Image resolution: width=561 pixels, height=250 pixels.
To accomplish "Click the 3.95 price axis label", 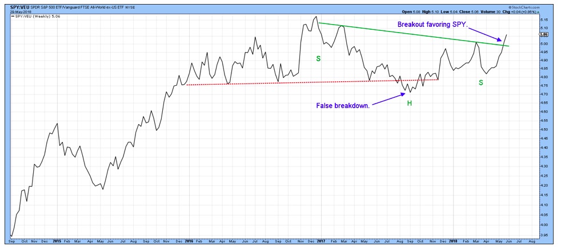I will coord(543,235).
